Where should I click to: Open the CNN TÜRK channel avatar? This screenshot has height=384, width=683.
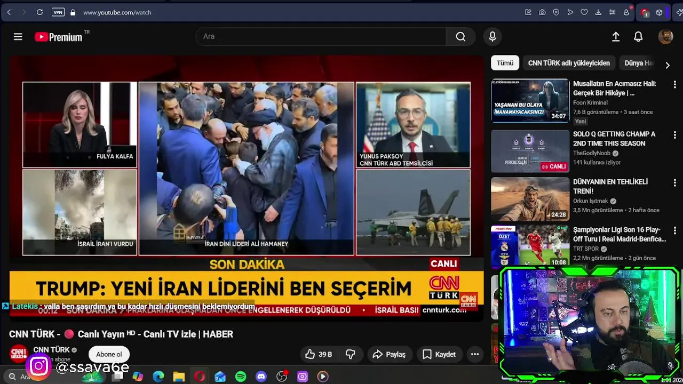(x=19, y=354)
